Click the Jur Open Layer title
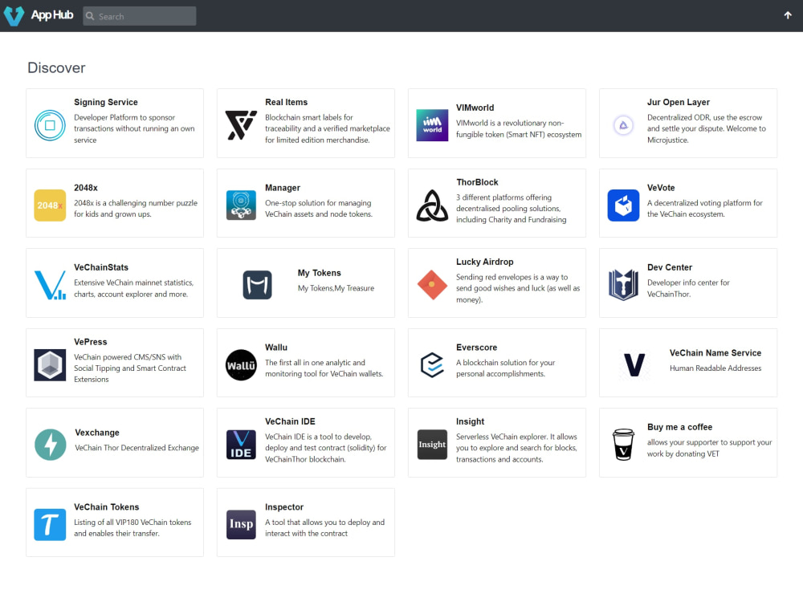Screen dimensions: 803x602 point(678,102)
